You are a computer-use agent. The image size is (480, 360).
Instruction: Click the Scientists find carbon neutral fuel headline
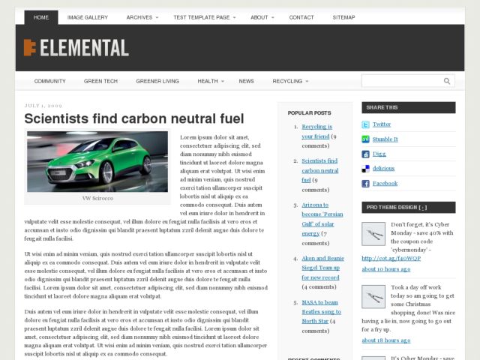(134, 118)
